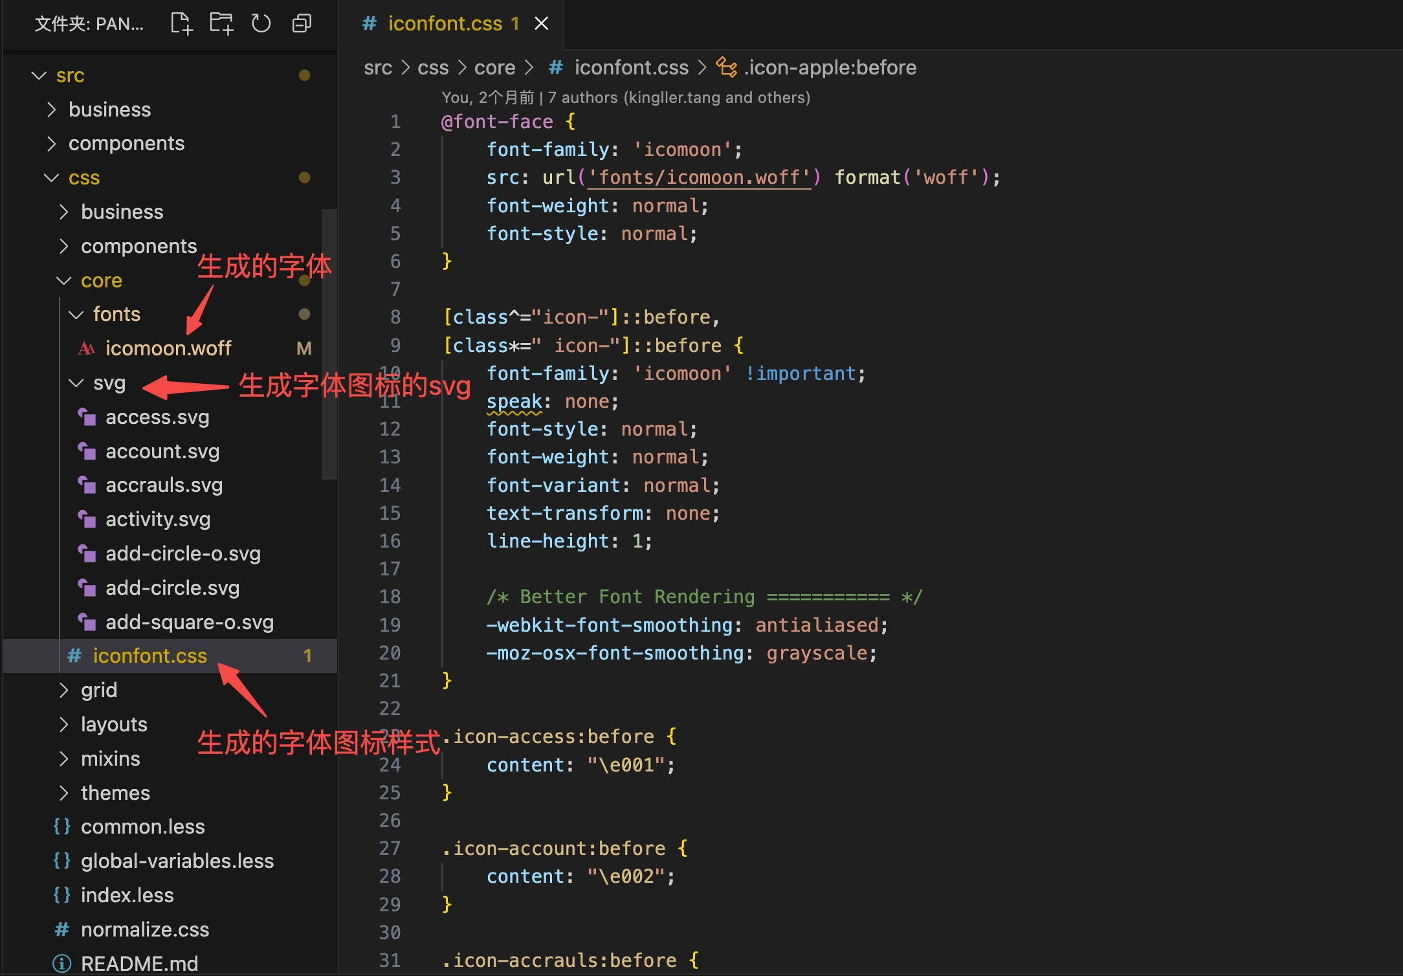Click the font icon beside icomoon.woff
This screenshot has height=976, width=1403.
[87, 348]
